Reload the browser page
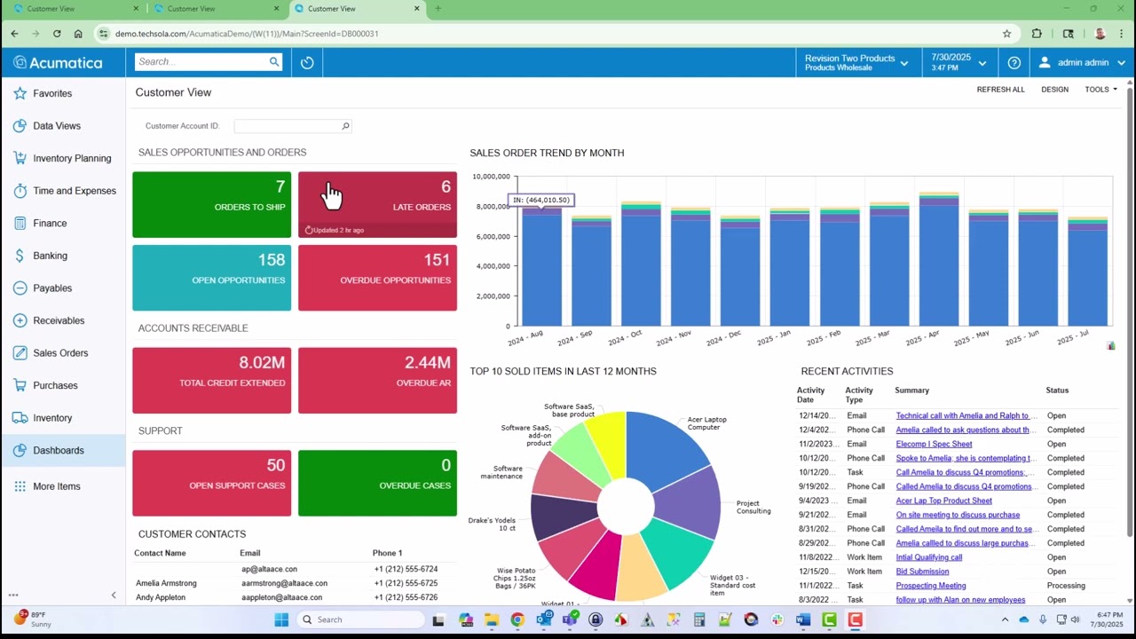 coord(57,34)
